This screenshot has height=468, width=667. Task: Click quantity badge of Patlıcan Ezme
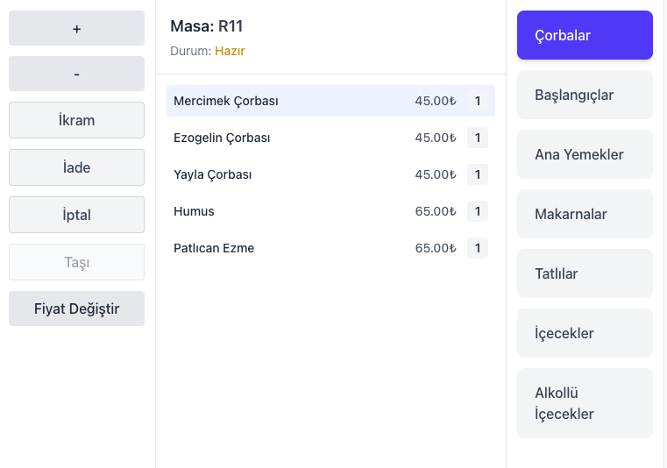coord(478,248)
